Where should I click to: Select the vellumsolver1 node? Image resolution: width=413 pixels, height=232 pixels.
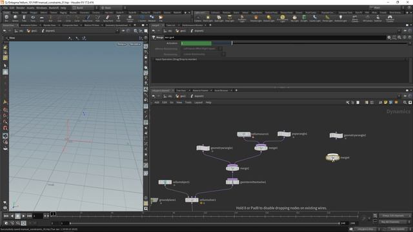192,200
